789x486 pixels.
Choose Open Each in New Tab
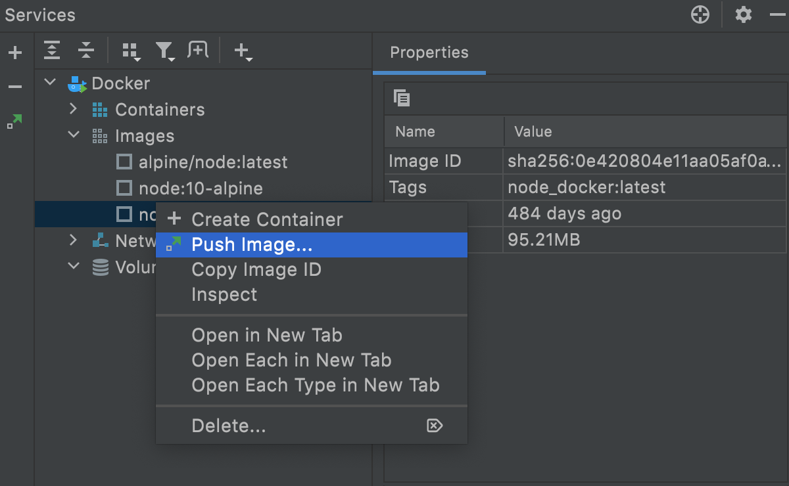tap(312, 360)
